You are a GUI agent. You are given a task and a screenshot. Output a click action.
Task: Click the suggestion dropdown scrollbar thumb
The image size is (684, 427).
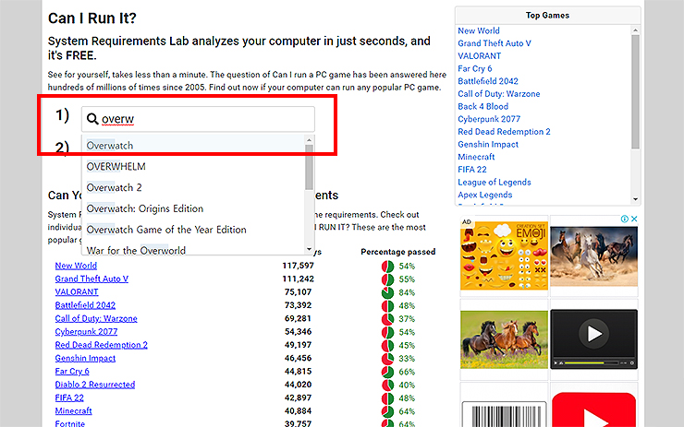click(x=309, y=167)
